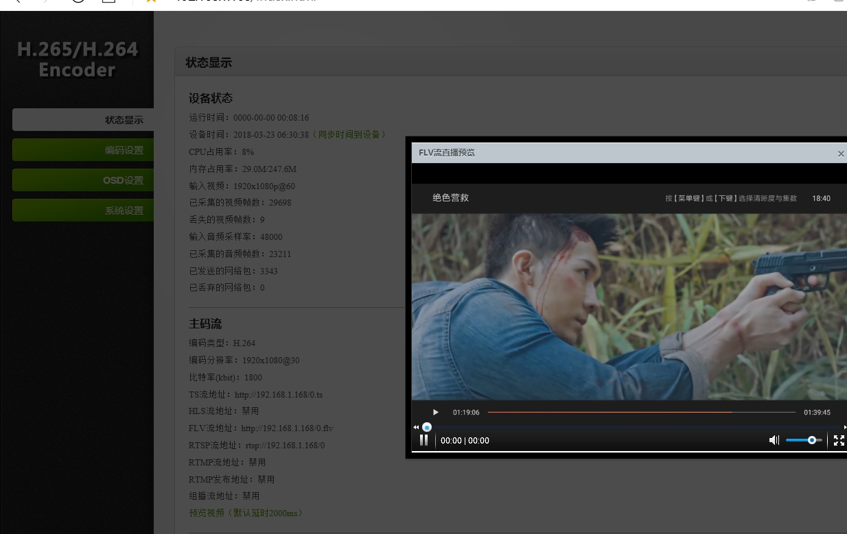Click the FLV流直播预览 popup title
The image size is (847, 534).
pyautogui.click(x=447, y=153)
